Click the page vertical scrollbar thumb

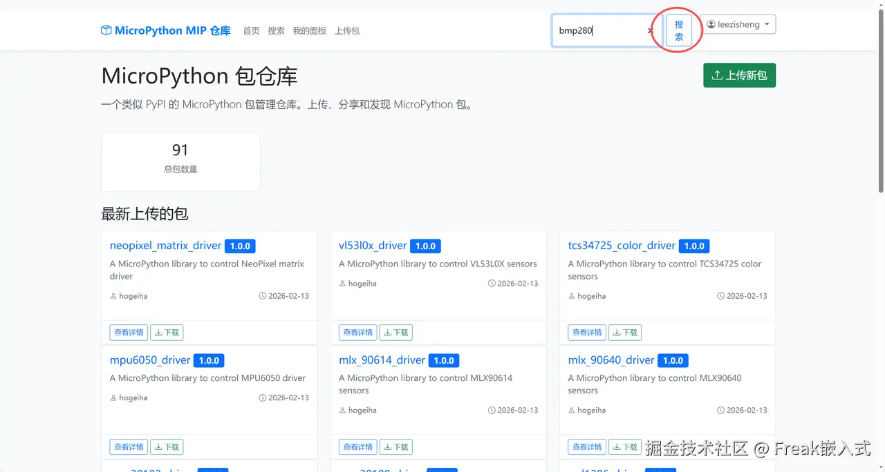(x=881, y=101)
